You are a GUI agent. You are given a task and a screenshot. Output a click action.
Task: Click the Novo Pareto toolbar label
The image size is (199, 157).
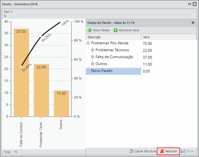click(101, 30)
